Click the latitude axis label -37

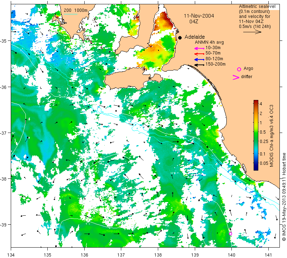pos(4,133)
